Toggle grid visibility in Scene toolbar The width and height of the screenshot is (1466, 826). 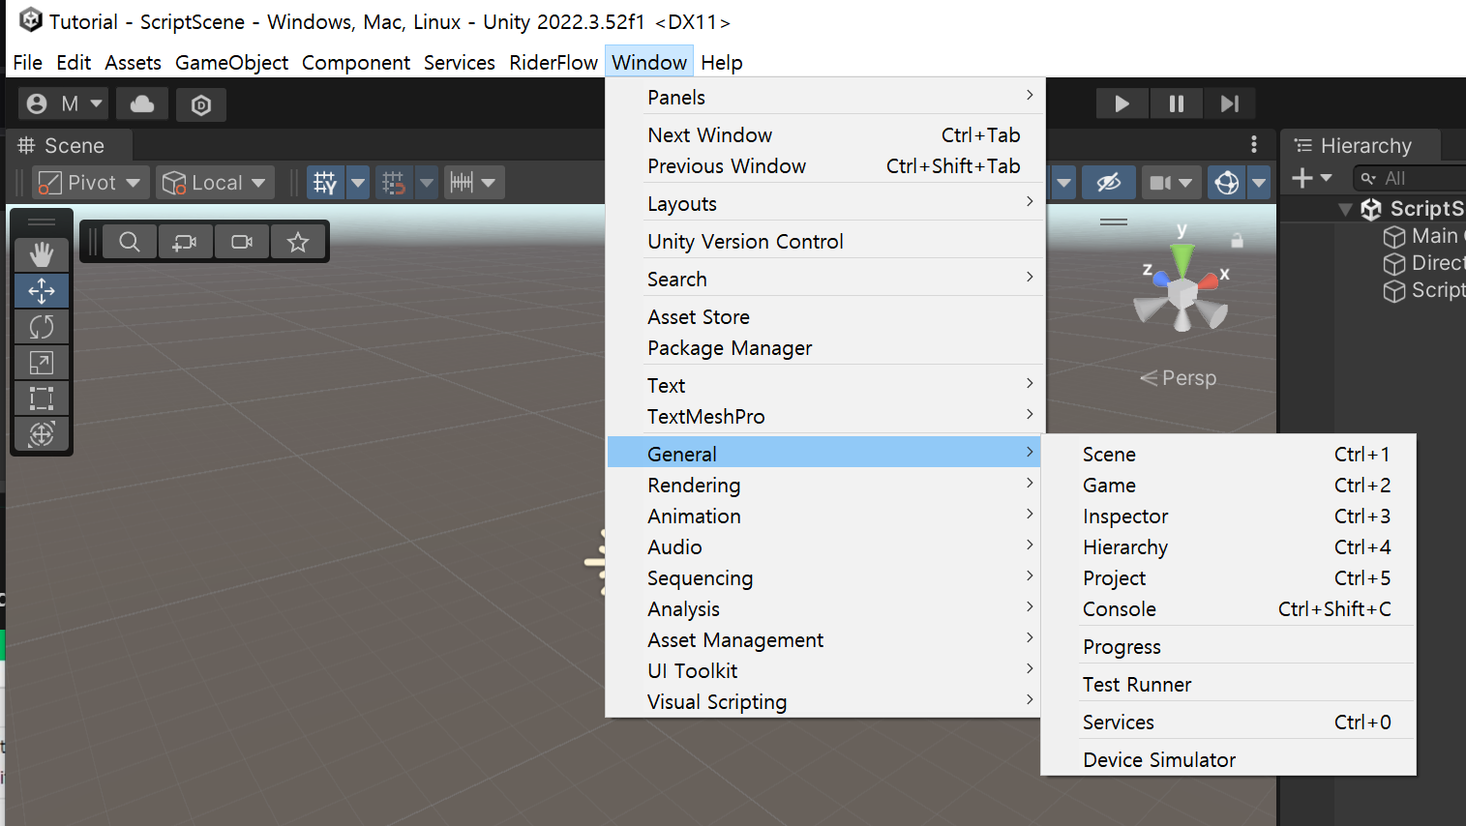(x=325, y=182)
